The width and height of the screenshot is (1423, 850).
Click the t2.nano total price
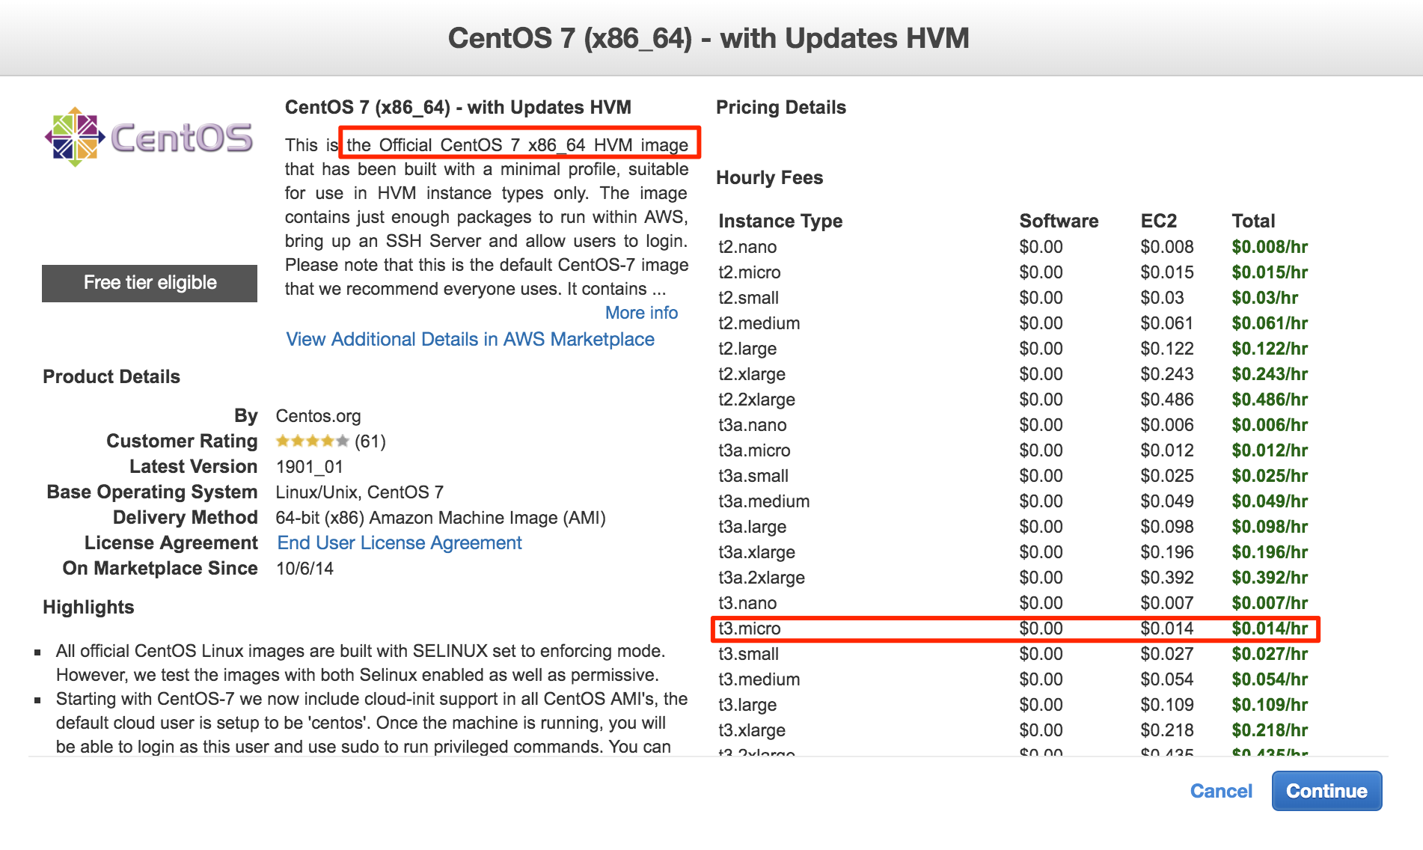tap(1269, 247)
